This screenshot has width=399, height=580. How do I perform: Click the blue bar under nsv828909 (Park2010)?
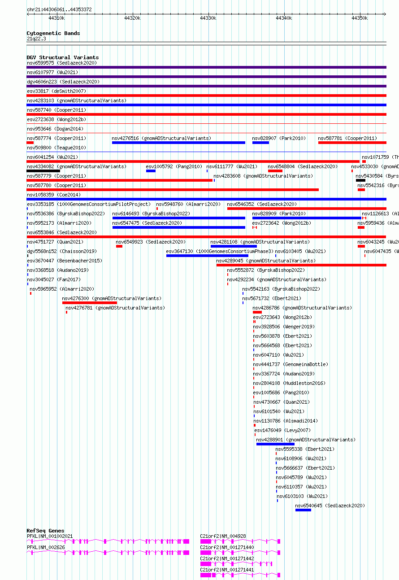pos(307,218)
